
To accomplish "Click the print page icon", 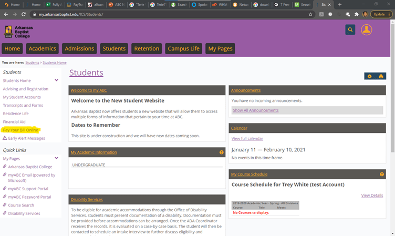I will pos(381,76).
